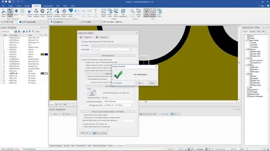Click the Rule Areas utility icon
The width and height of the screenshot is (270, 151).
pyautogui.click(x=110, y=13)
